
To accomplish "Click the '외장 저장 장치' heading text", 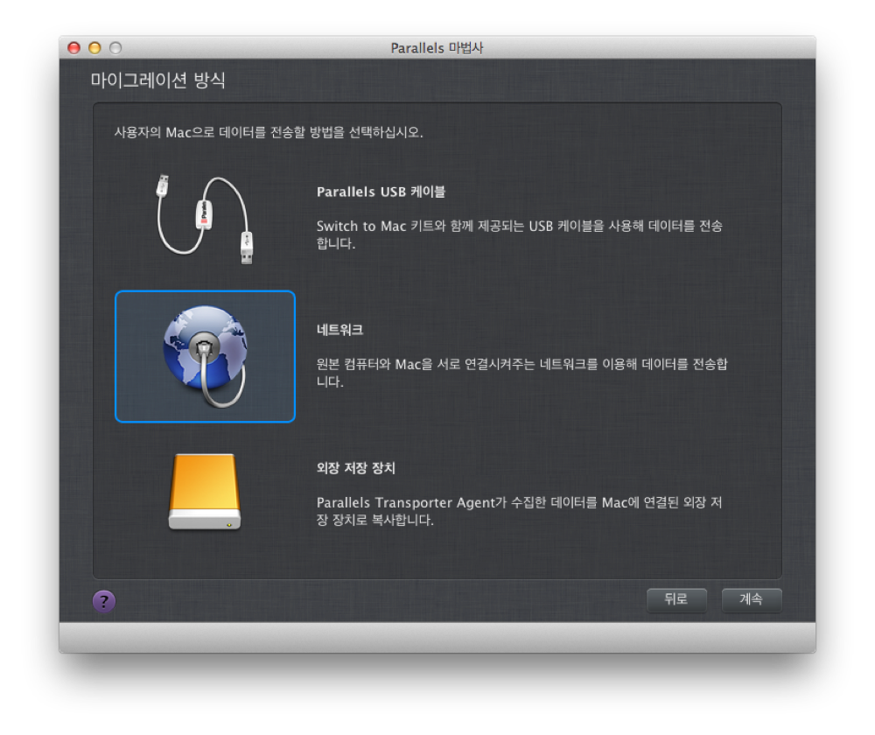I will click(x=355, y=467).
